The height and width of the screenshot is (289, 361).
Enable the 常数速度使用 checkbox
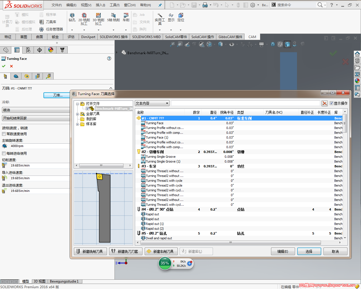4,134
